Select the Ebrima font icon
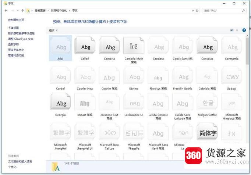The image size is (251, 175). point(134,75)
